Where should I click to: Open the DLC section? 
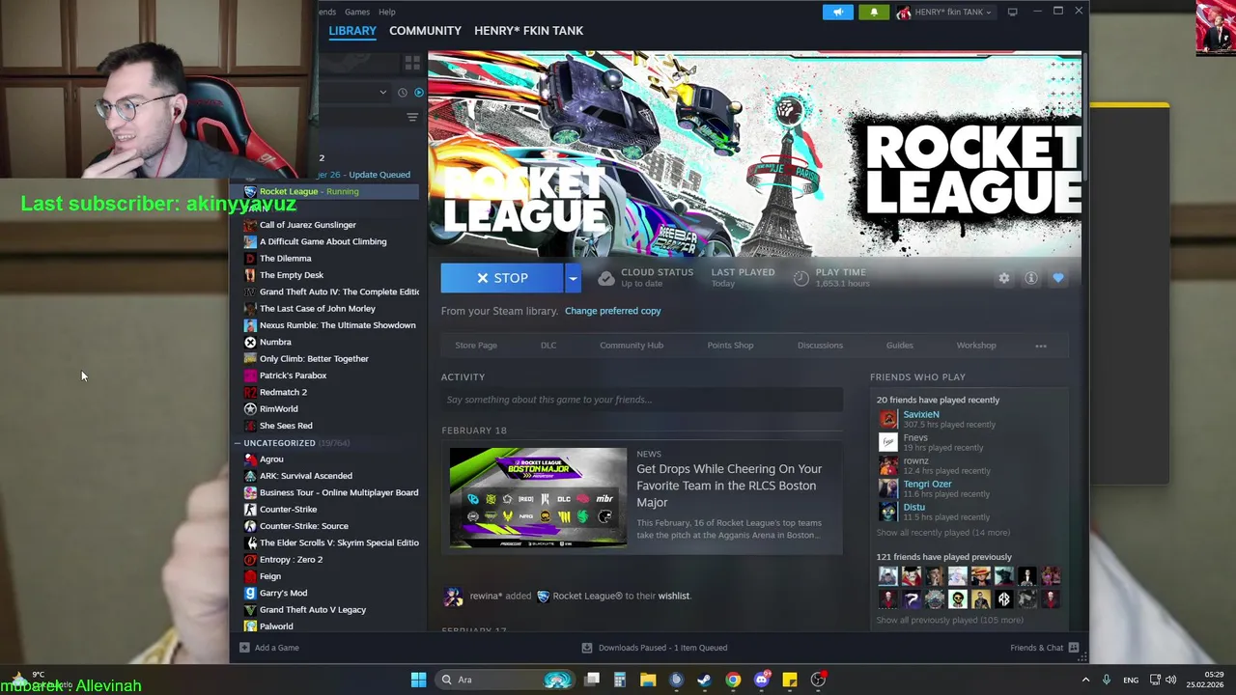(548, 346)
